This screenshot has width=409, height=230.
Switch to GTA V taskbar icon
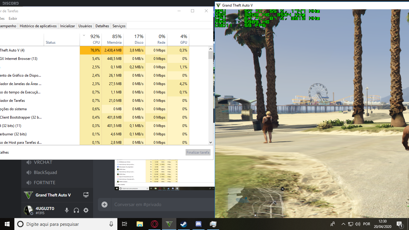click(x=169, y=224)
